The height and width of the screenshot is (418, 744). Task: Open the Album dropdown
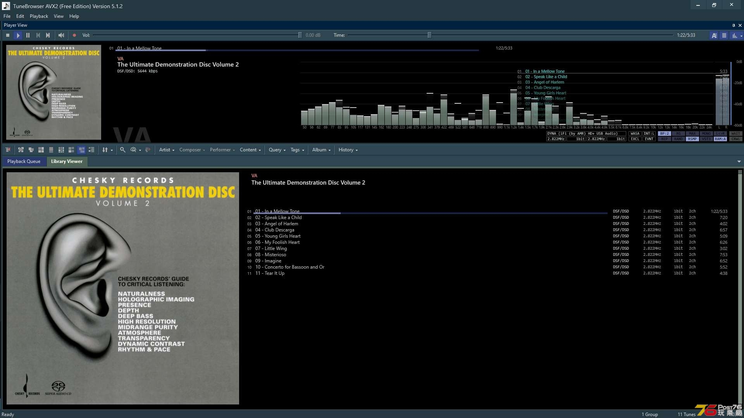pos(321,150)
